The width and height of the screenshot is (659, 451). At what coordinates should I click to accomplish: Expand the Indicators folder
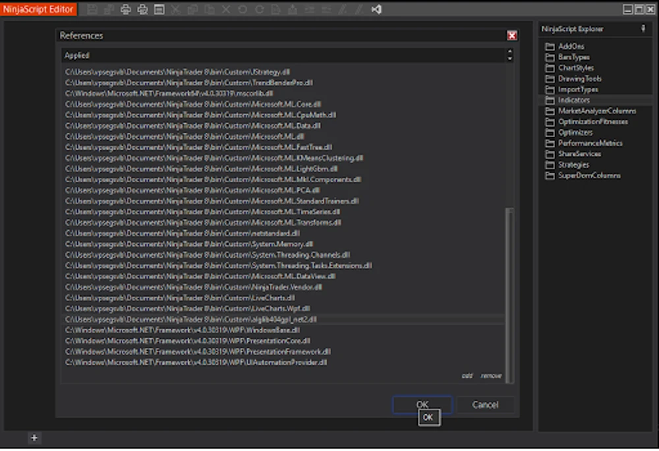568,100
